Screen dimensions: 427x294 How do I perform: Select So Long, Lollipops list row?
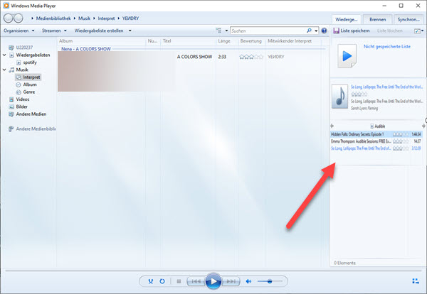click(x=376, y=148)
